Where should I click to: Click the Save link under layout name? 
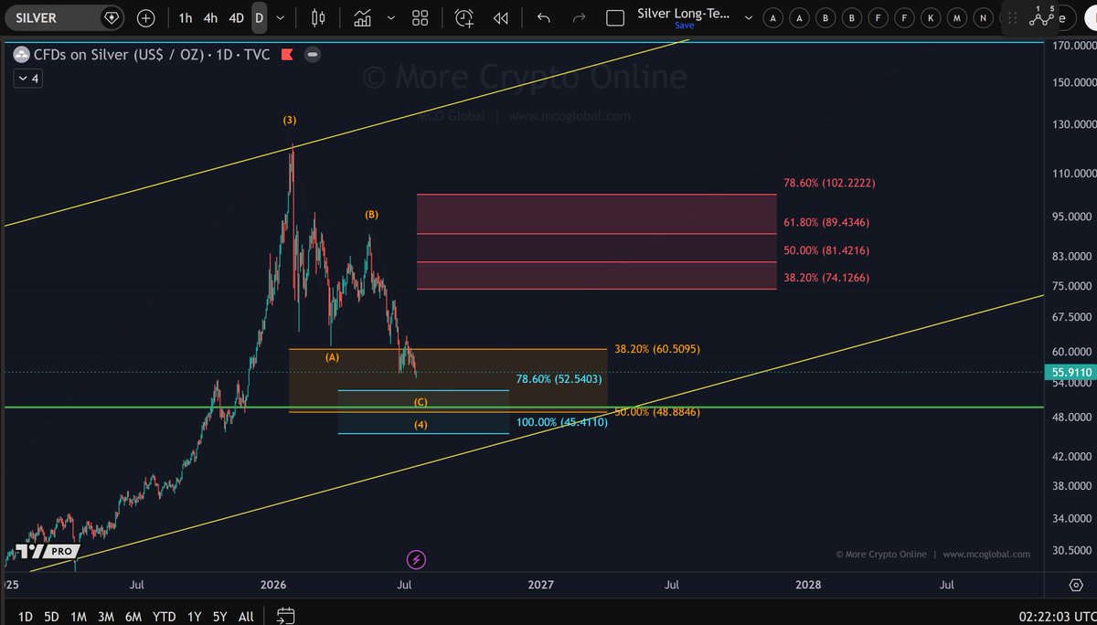point(684,26)
